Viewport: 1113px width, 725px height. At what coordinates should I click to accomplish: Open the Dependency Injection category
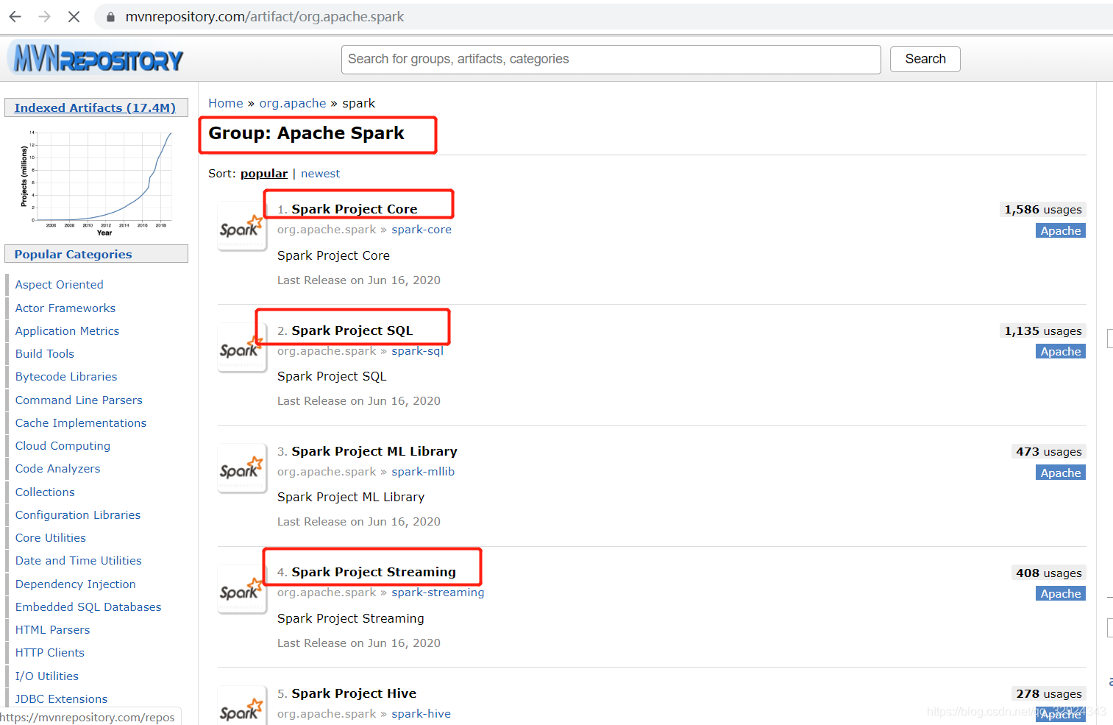click(76, 584)
